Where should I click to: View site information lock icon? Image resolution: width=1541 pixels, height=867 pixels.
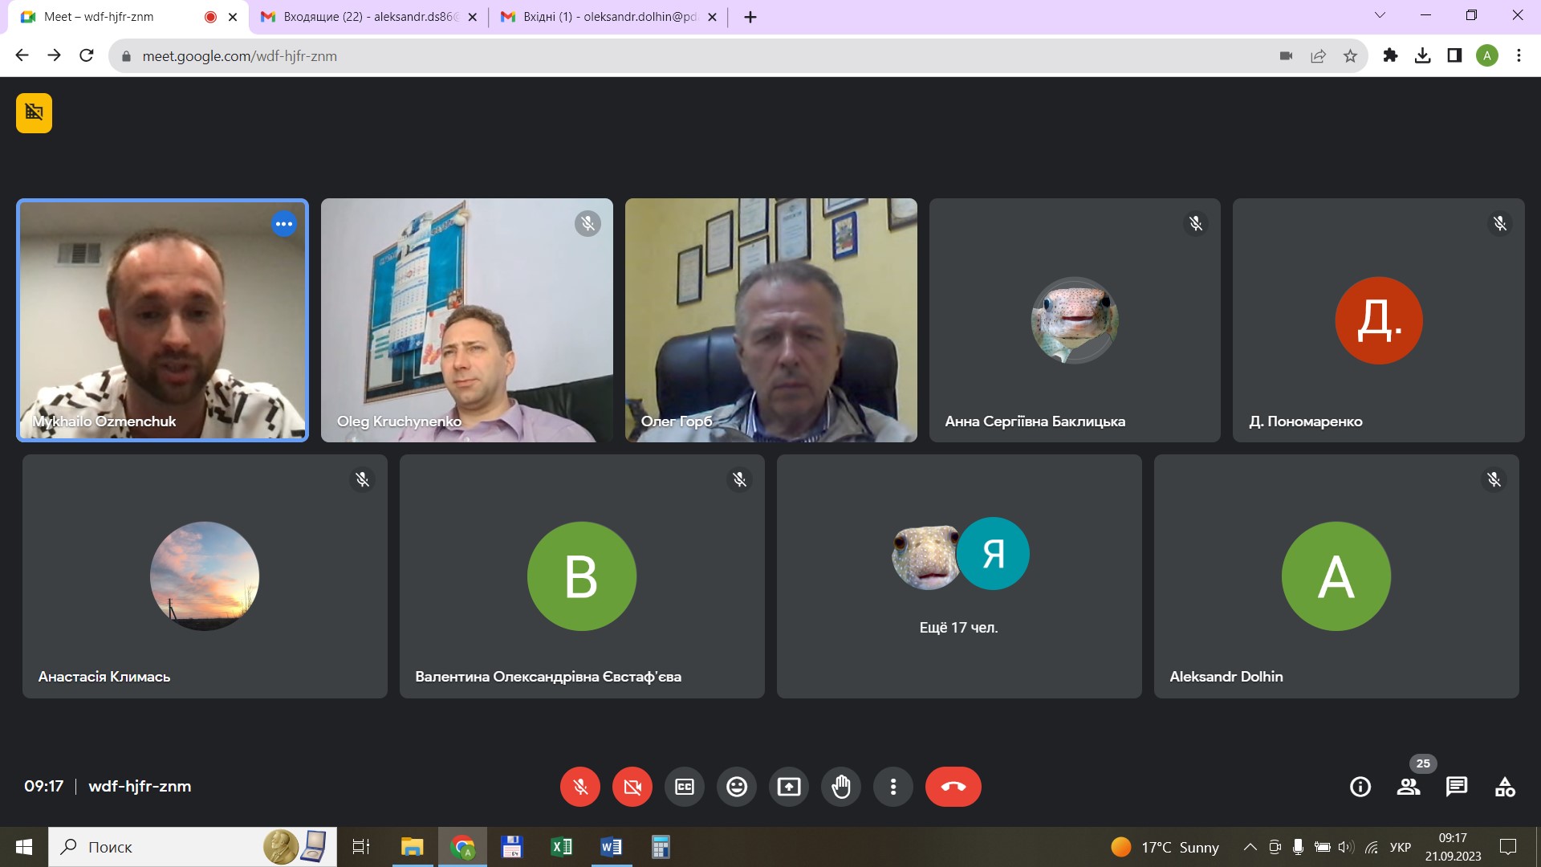[x=125, y=56]
